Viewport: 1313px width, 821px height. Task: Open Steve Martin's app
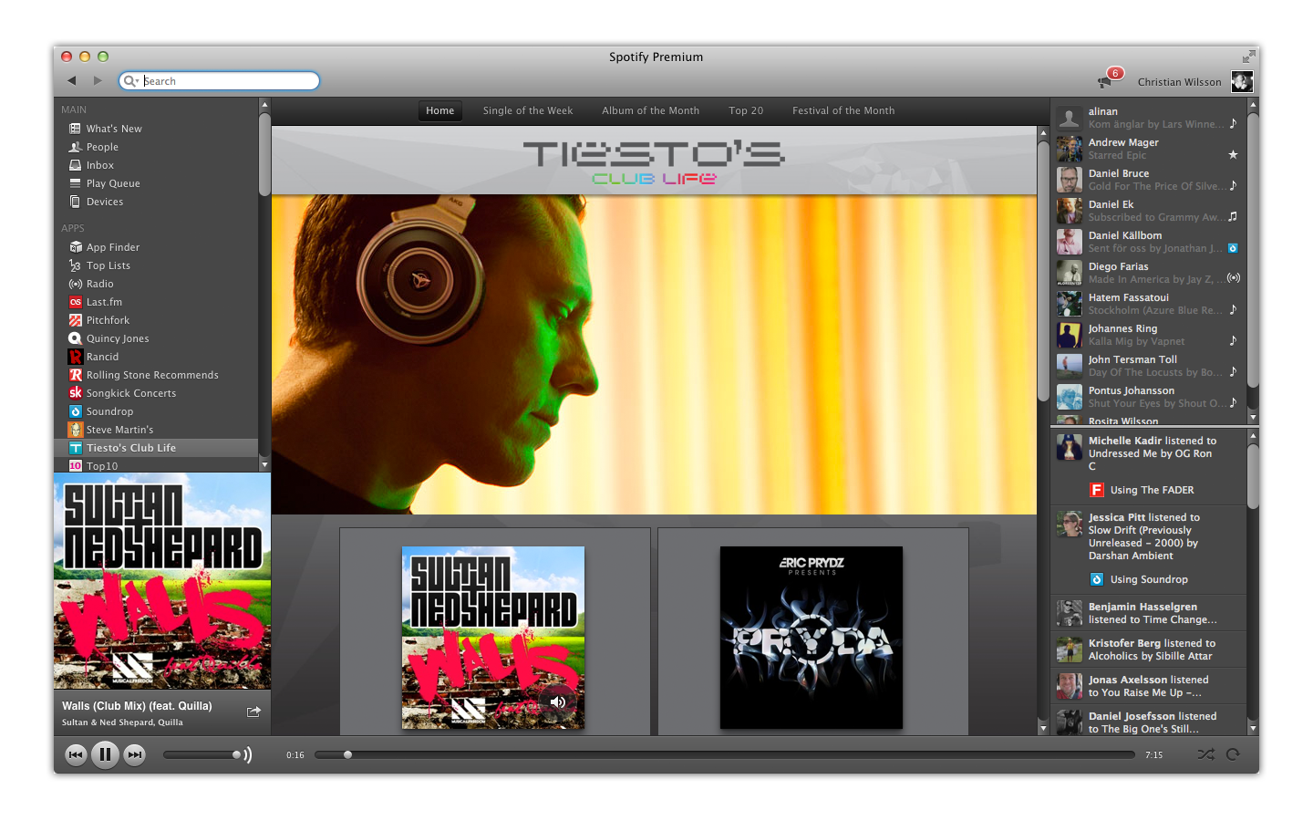tap(111, 430)
